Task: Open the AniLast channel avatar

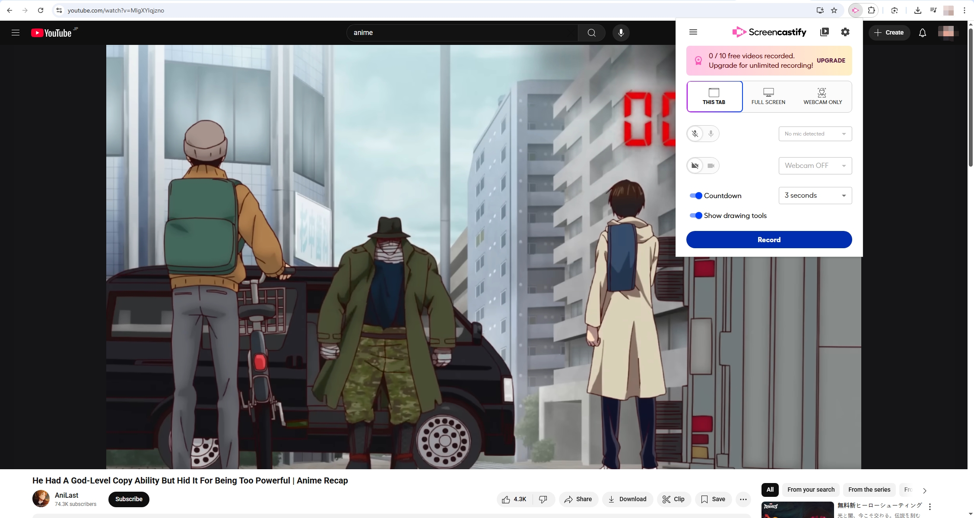Action: [x=41, y=499]
